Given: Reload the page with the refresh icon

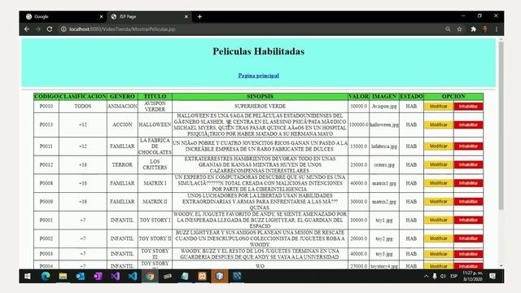Looking at the screenshot, I should [50, 29].
